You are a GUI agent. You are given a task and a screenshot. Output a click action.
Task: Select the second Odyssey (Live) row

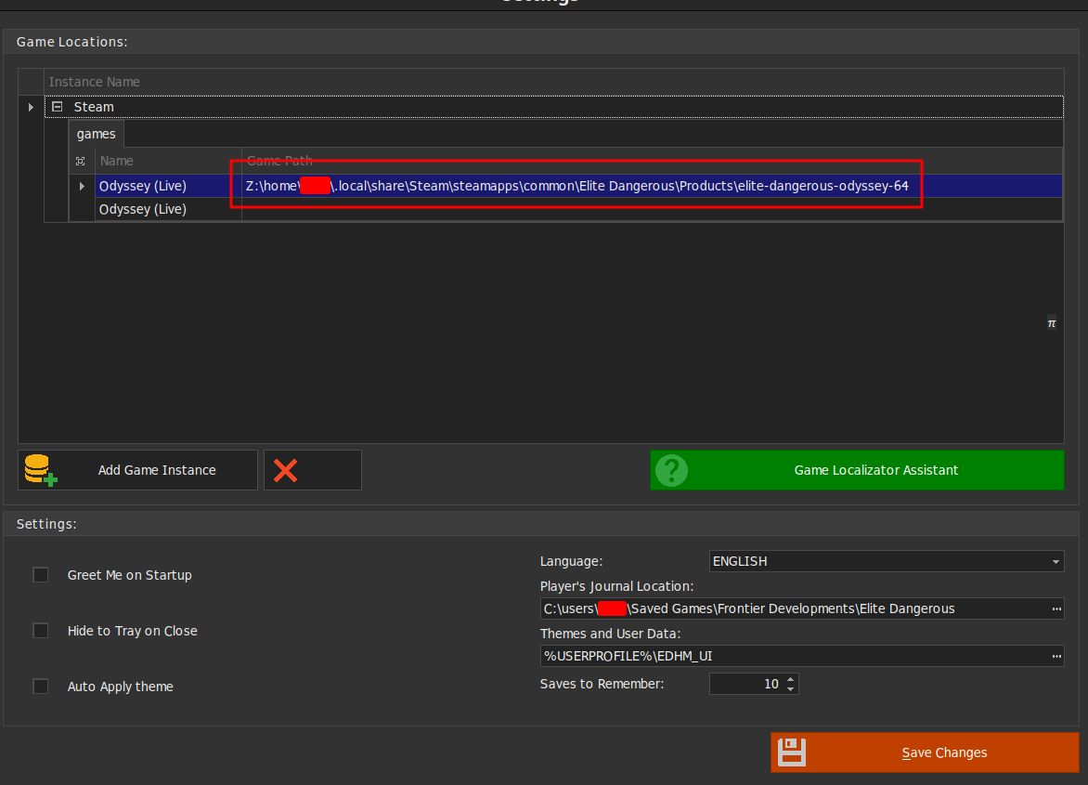(578, 209)
